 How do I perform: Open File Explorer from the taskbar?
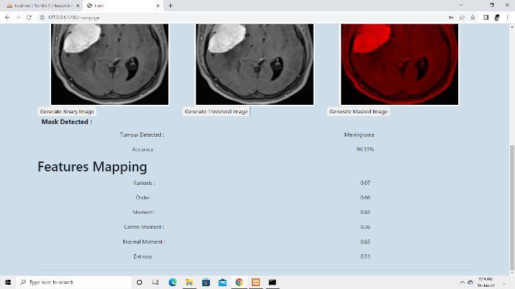(x=189, y=282)
